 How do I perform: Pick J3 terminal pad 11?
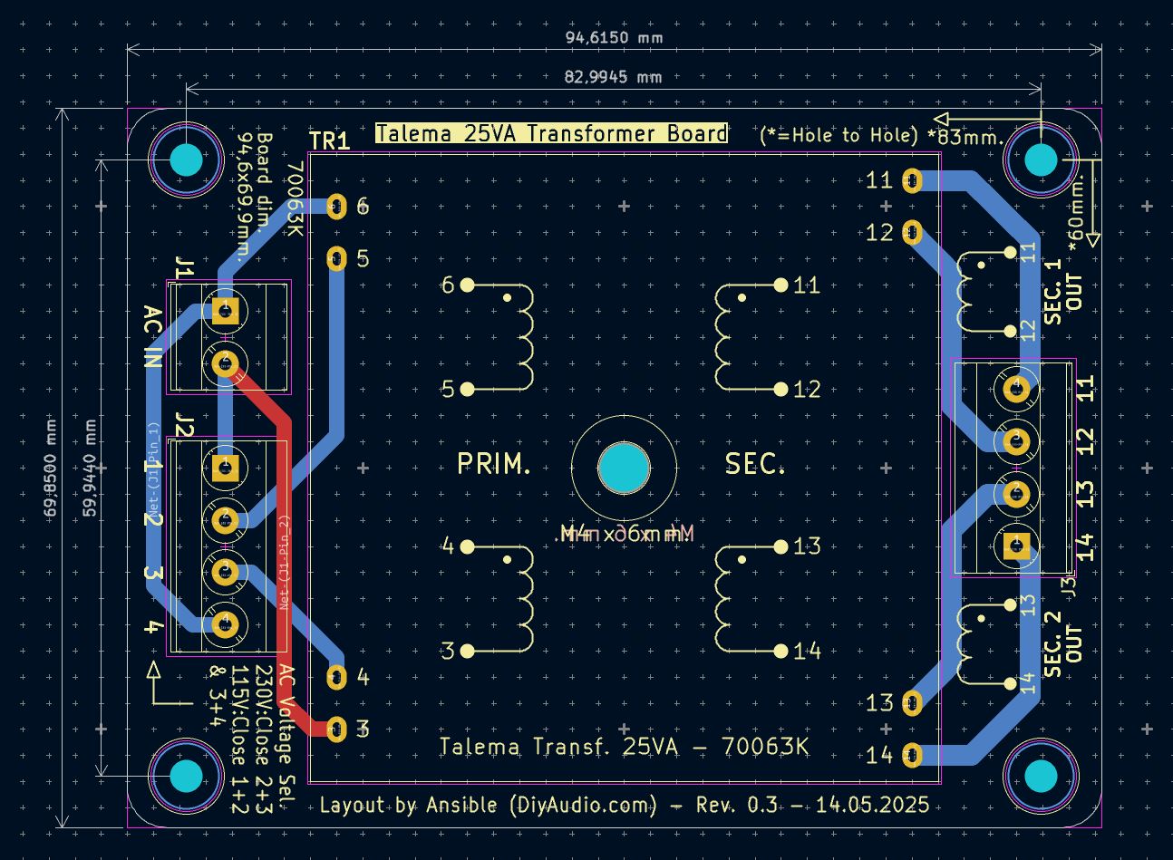[1016, 390]
